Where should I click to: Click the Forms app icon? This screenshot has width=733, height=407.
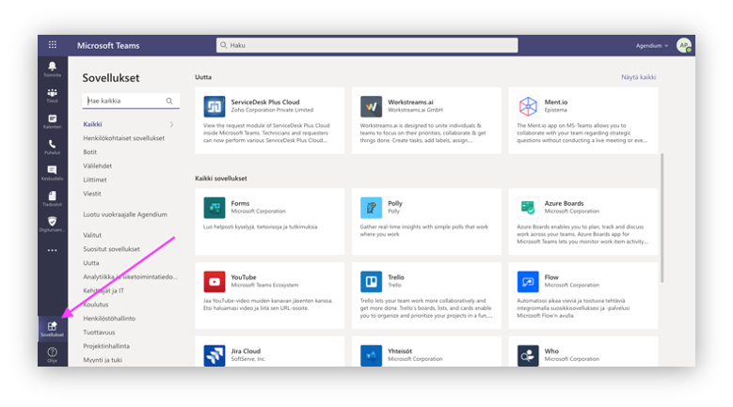215,207
